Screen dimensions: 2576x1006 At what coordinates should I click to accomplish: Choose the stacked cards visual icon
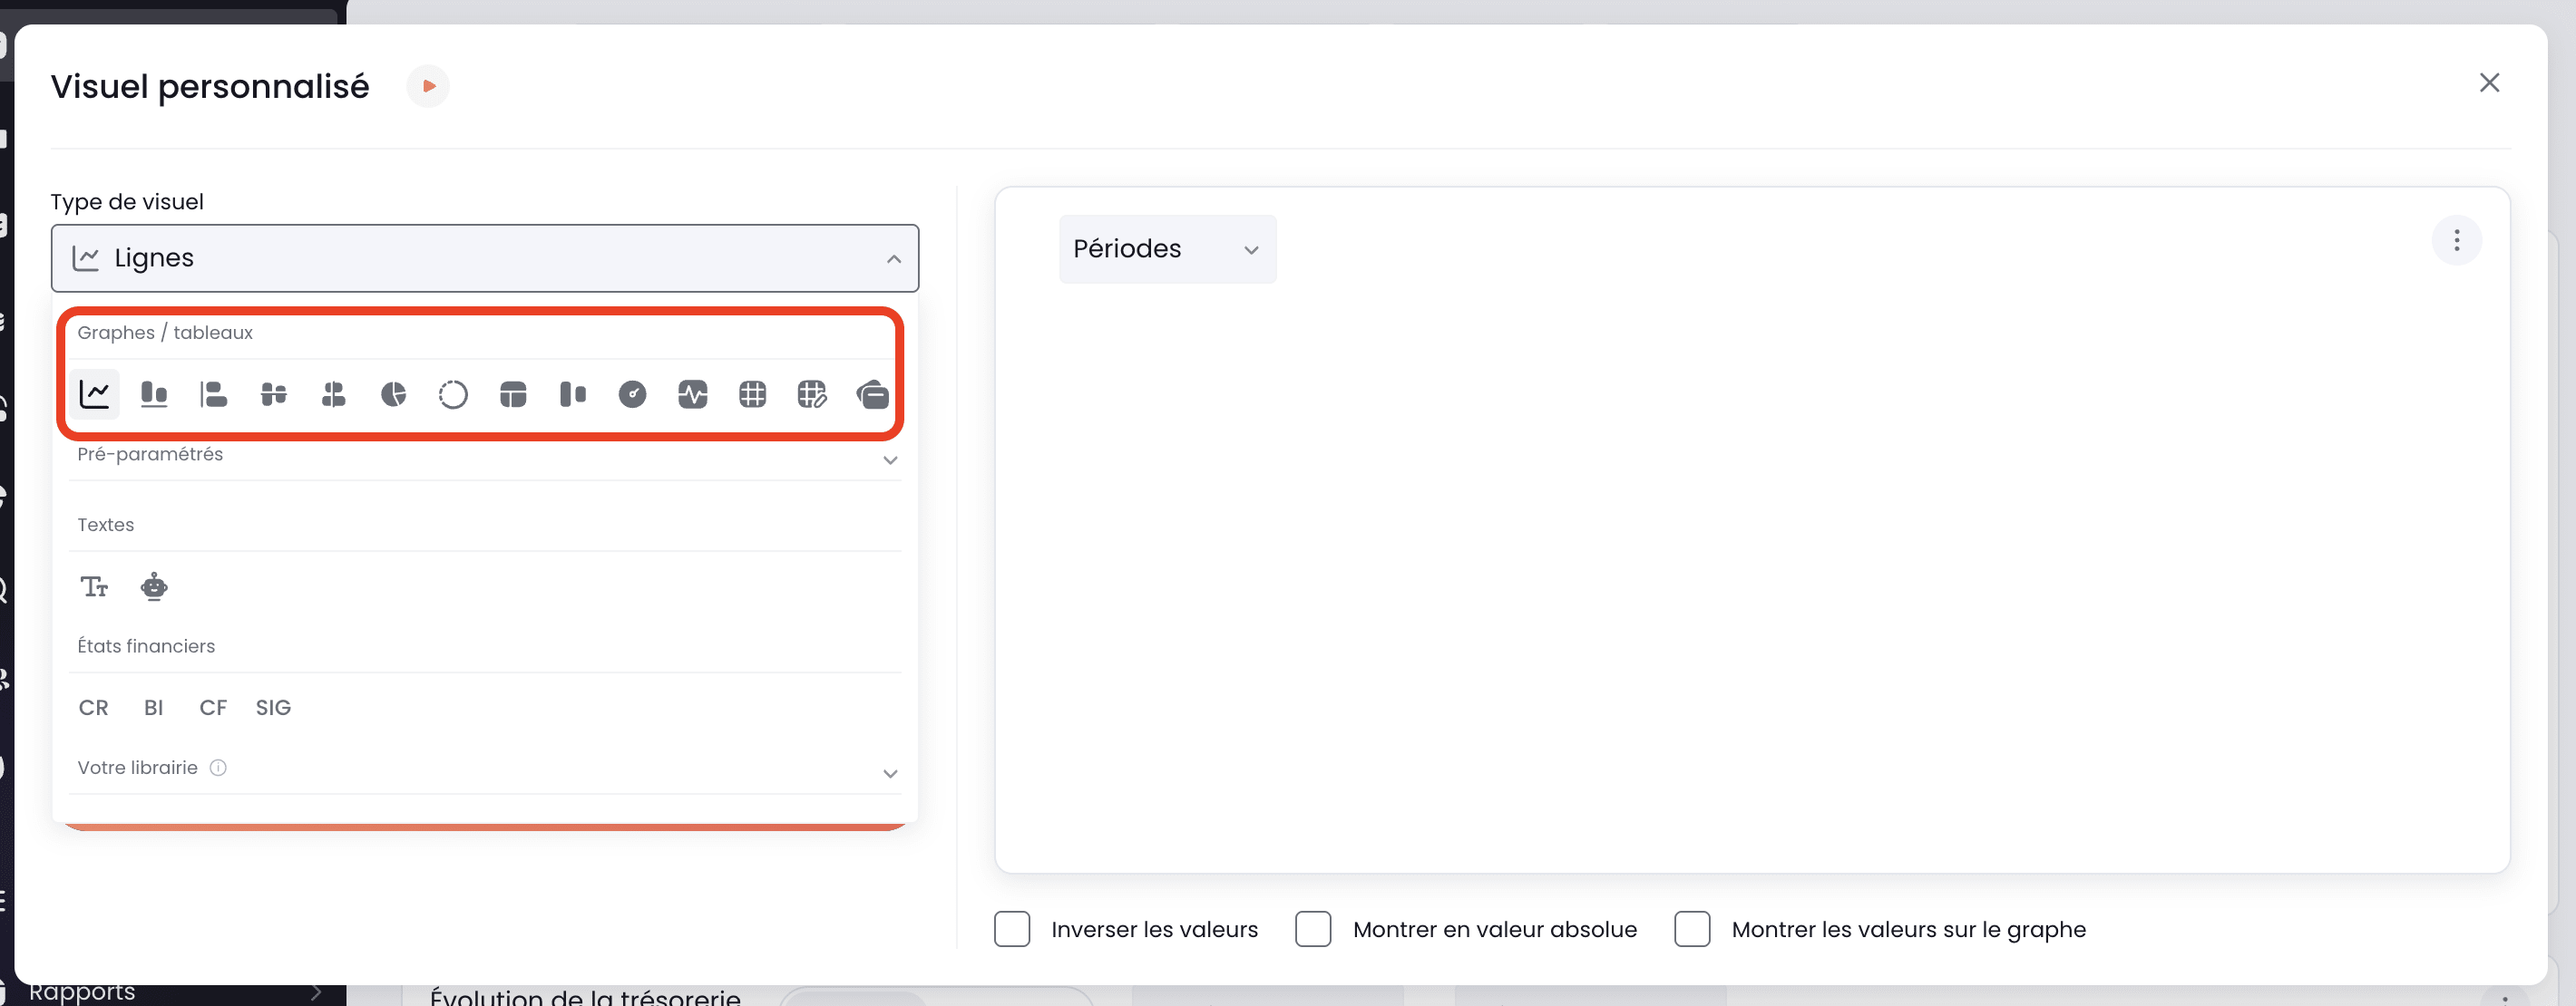coord(872,393)
